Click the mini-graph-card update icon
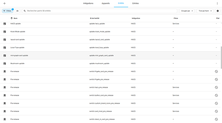222x123 pixels. (5, 55)
